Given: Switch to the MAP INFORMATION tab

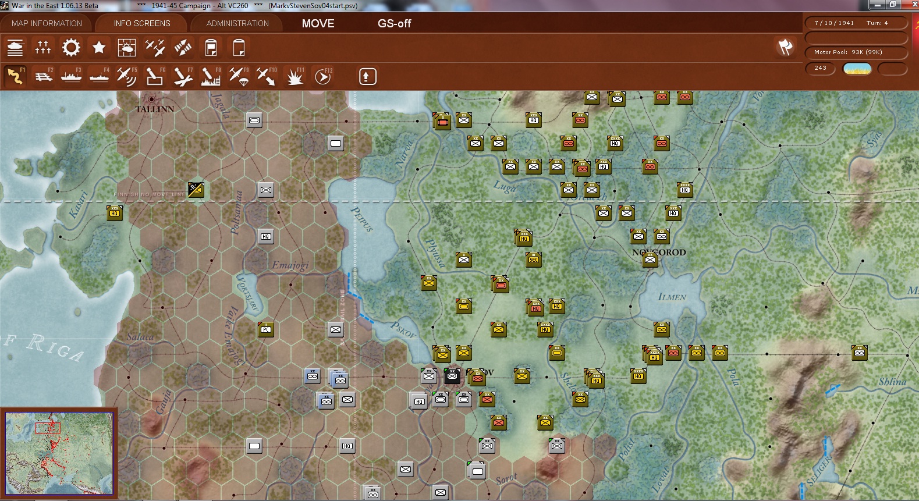Looking at the screenshot, I should coord(47,23).
